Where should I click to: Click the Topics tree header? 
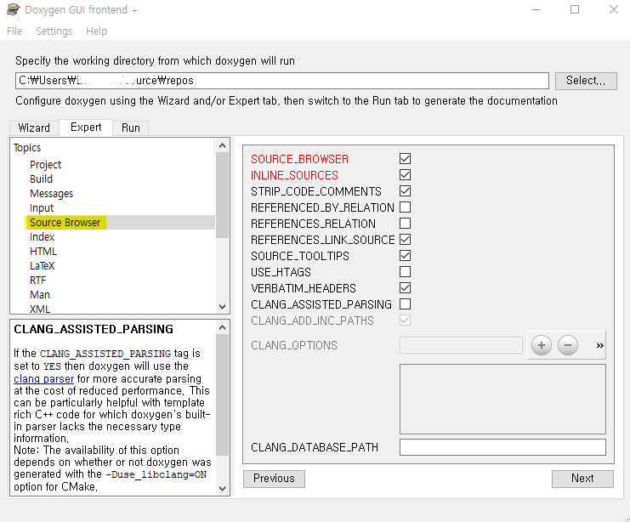(27, 147)
